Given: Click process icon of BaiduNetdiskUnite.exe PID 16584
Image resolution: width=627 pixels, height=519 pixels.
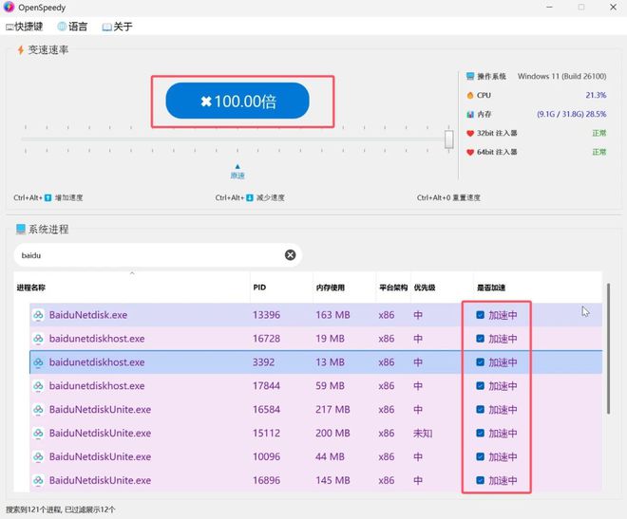Looking at the screenshot, I should pos(38,409).
